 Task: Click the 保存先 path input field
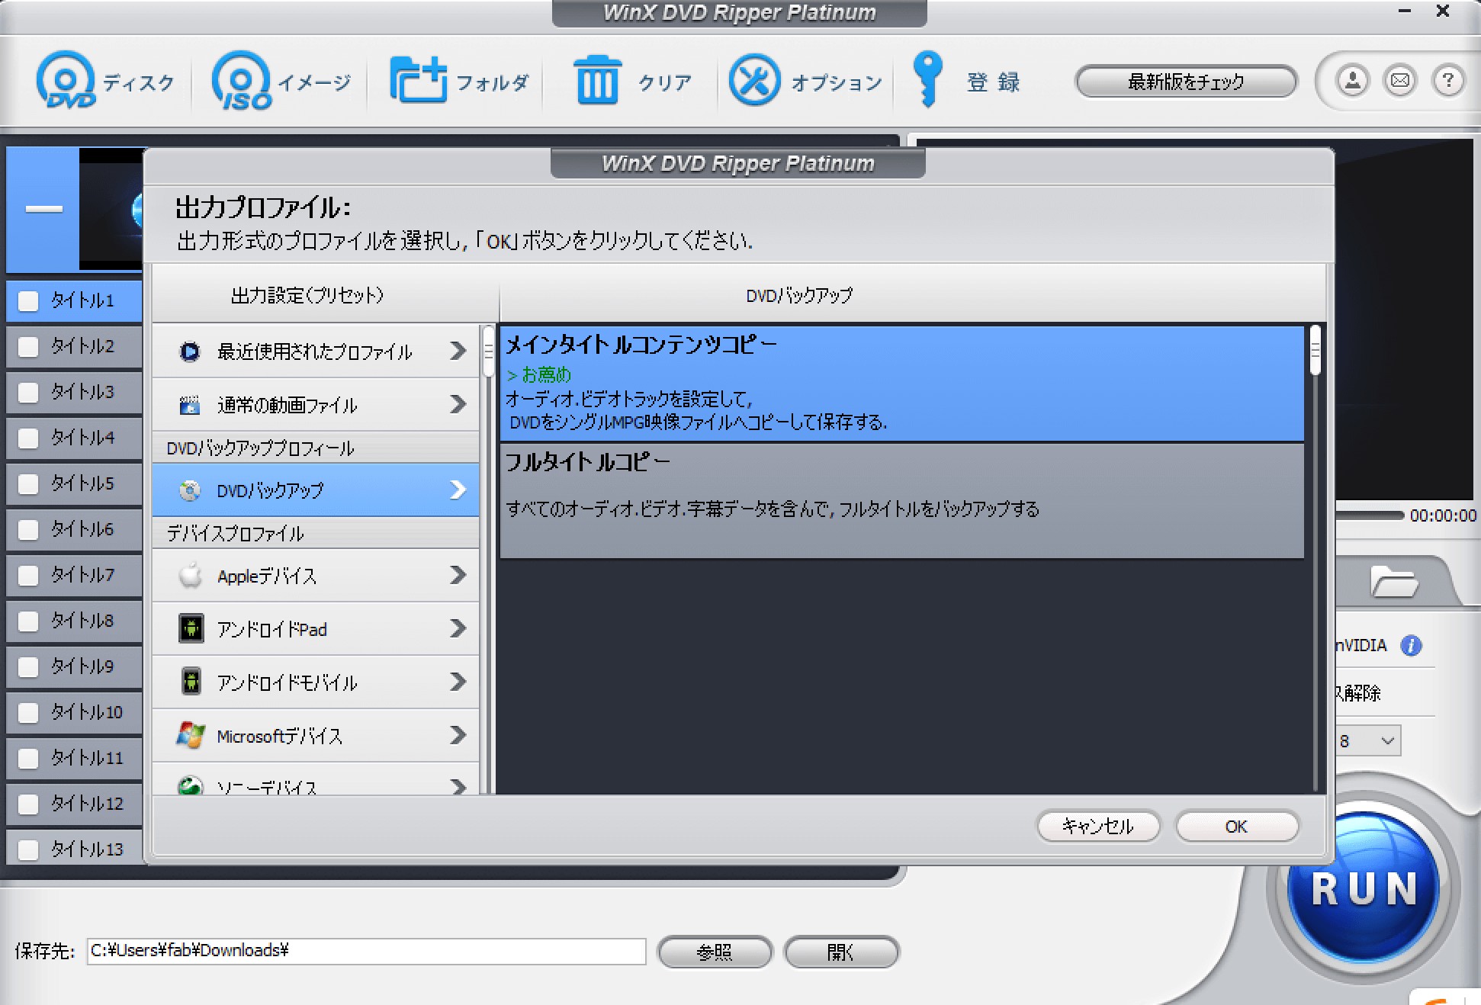366,951
